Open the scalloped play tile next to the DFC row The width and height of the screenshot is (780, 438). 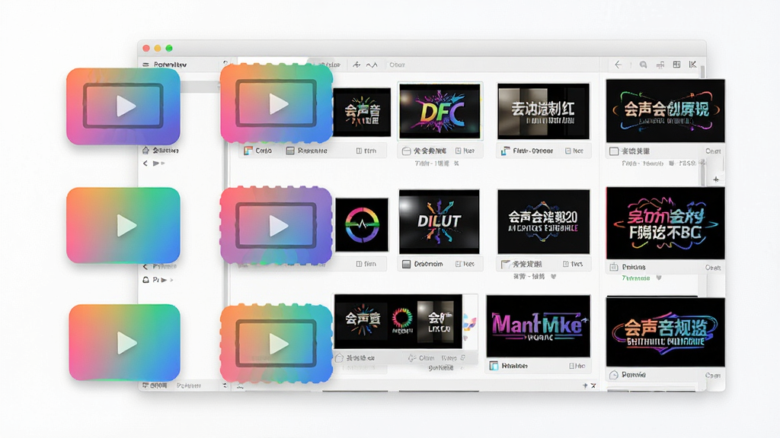tap(277, 103)
